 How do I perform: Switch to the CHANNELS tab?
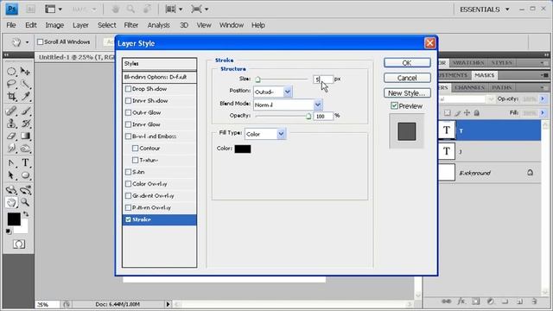coord(469,87)
